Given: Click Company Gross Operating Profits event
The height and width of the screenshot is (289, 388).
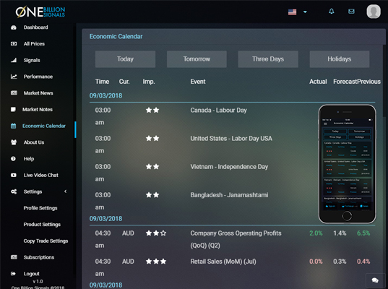Looking at the screenshot, I should pos(236,239).
